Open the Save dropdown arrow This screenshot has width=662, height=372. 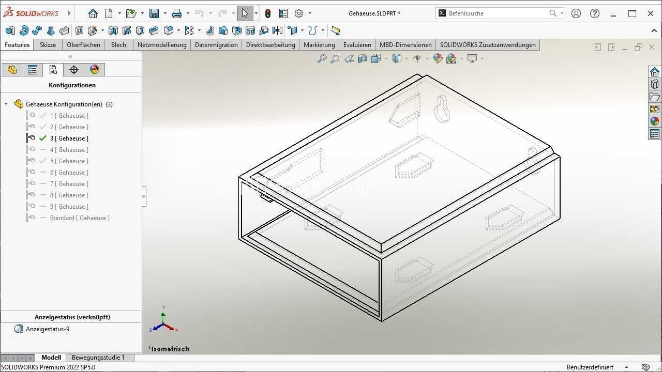coord(165,13)
